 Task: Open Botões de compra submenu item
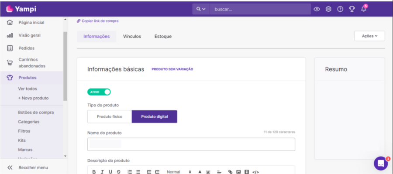[36, 113]
